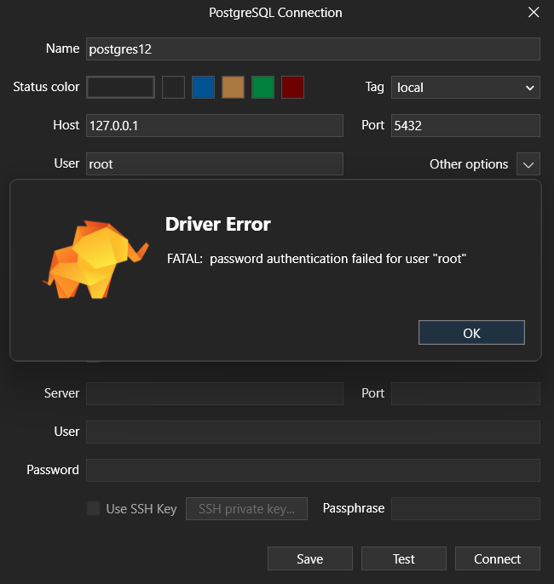The image size is (554, 584).
Task: Click the SSH Server input field
Action: (215, 393)
